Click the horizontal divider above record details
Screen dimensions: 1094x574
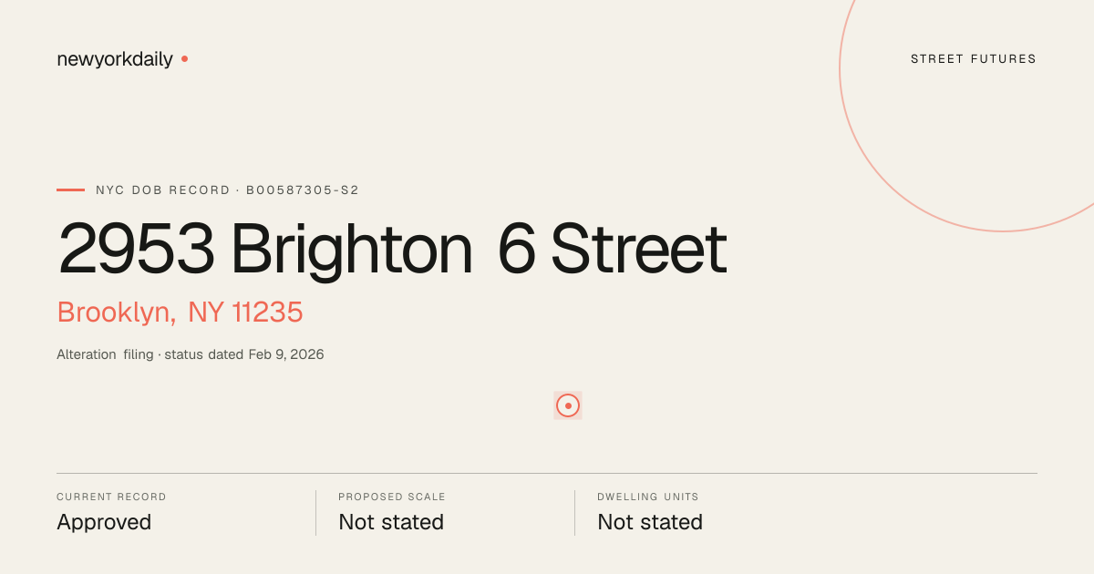(547, 473)
